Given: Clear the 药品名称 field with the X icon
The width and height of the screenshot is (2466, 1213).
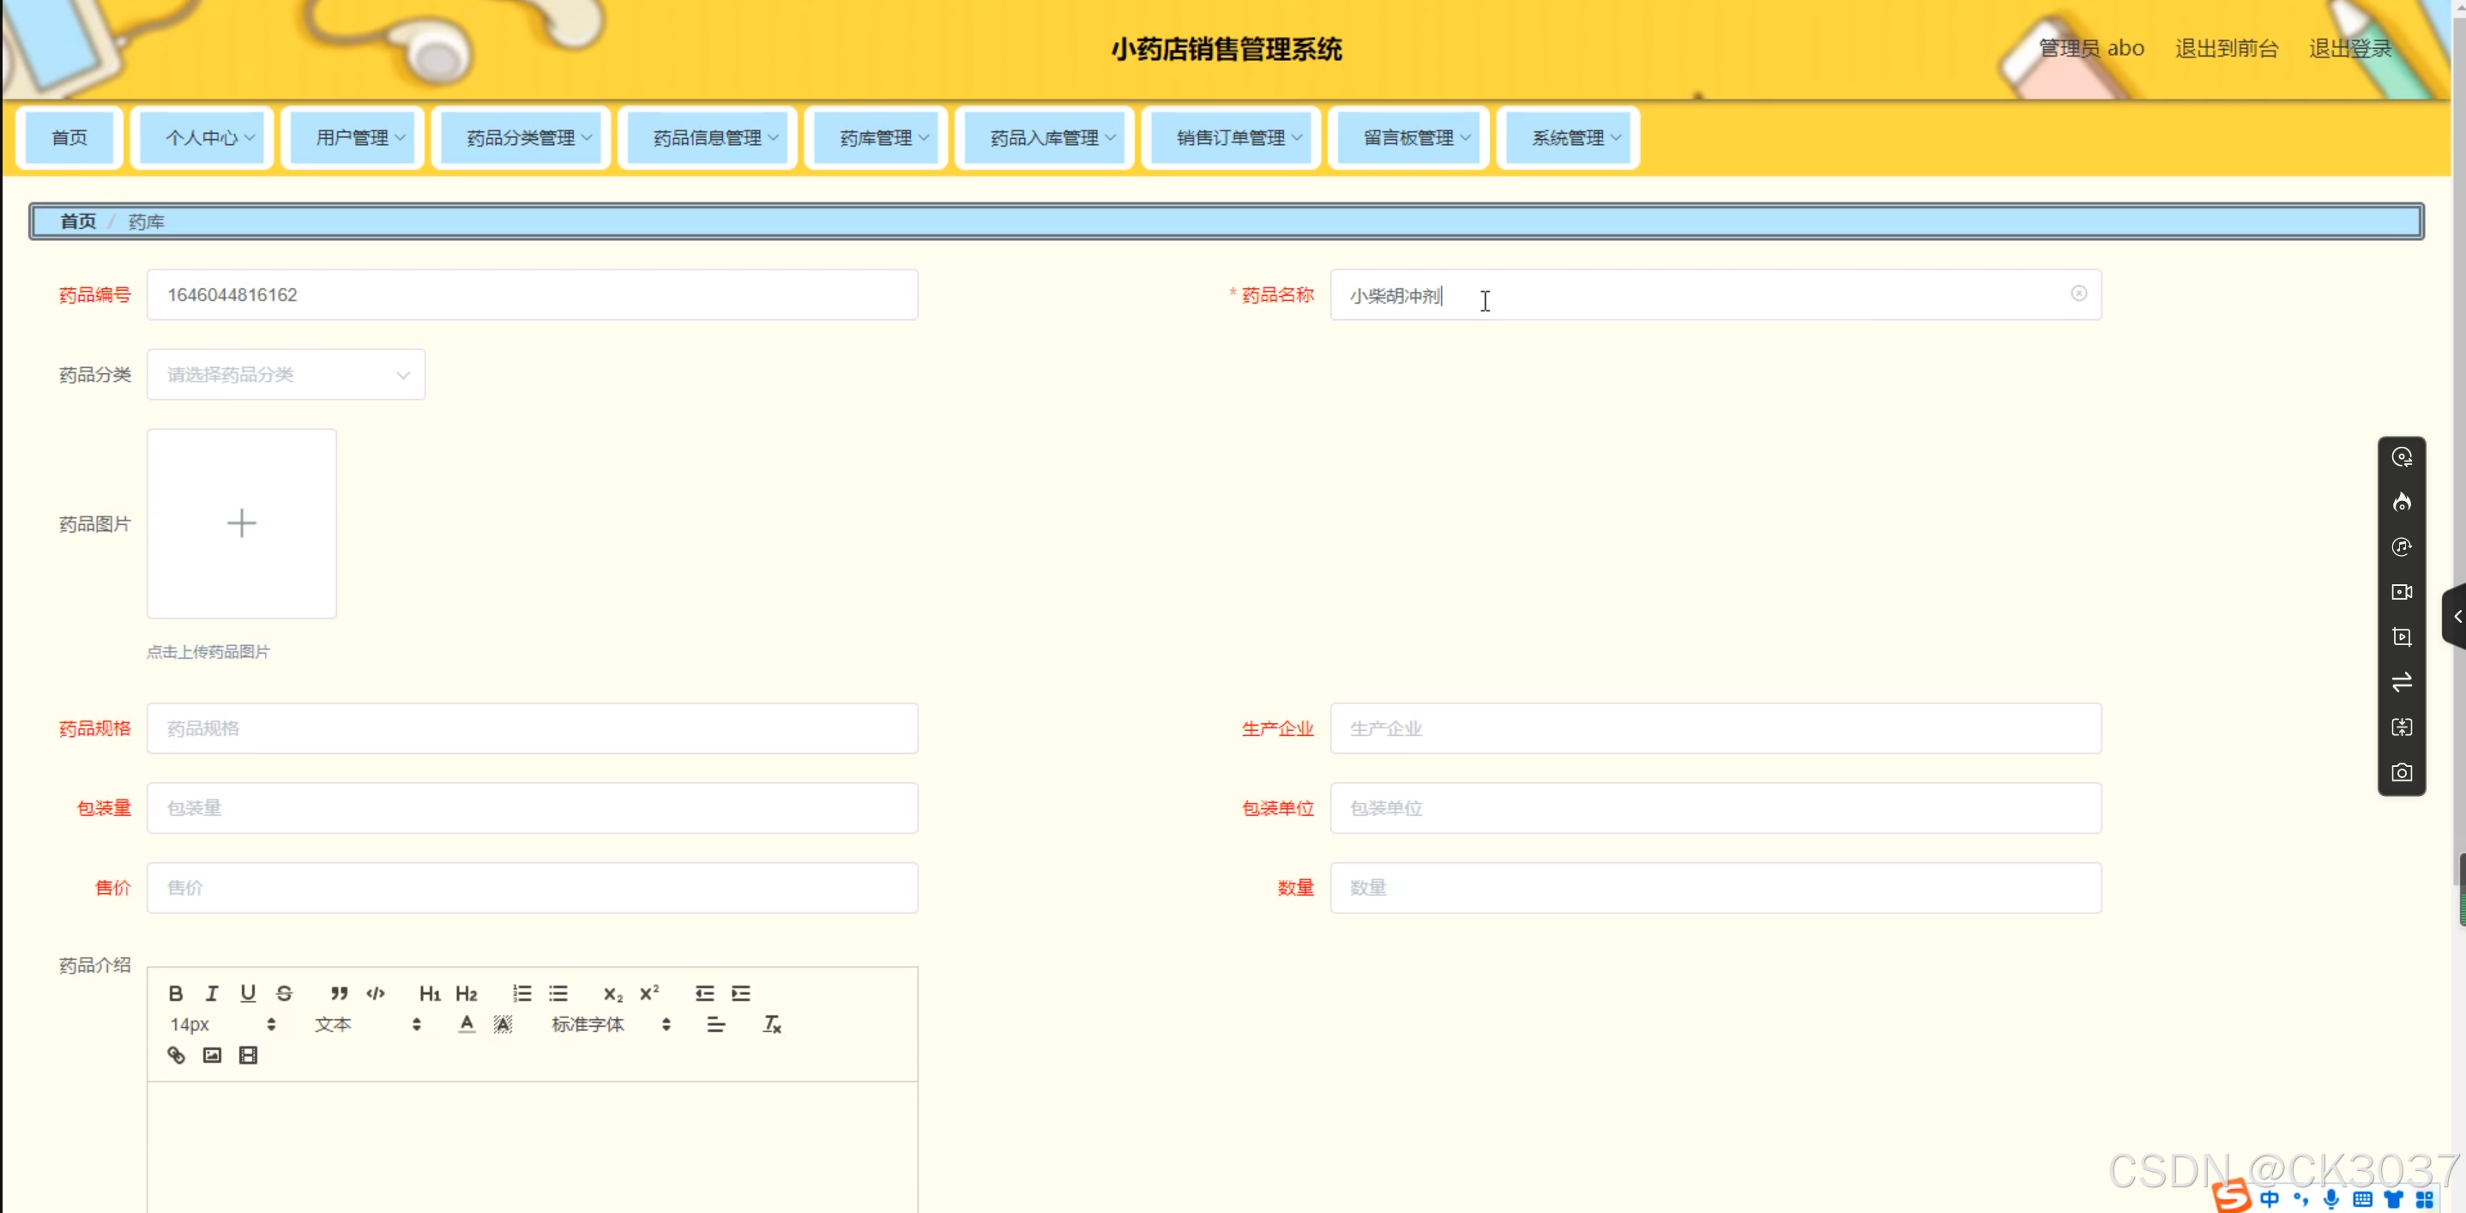Looking at the screenshot, I should 2078,294.
